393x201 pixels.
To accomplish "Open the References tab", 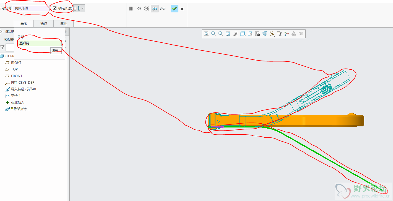I will click(x=24, y=24).
